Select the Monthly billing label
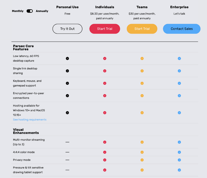This screenshot has height=178, width=207. coord(18,11)
